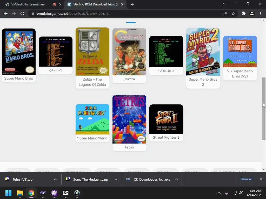Open the network status tray icon
This screenshot has width=266, height=199.
[x=235, y=193]
